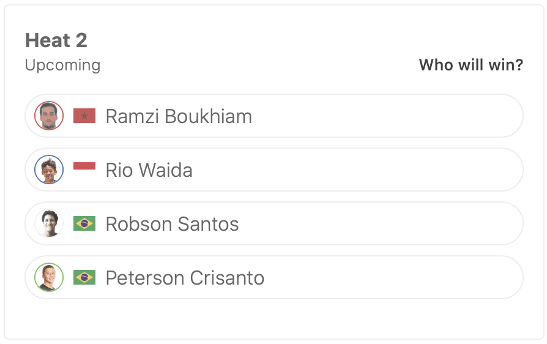This screenshot has height=344, width=547.
Task: Click the Indonesia flag beside Rio Waida
Action: point(84,166)
